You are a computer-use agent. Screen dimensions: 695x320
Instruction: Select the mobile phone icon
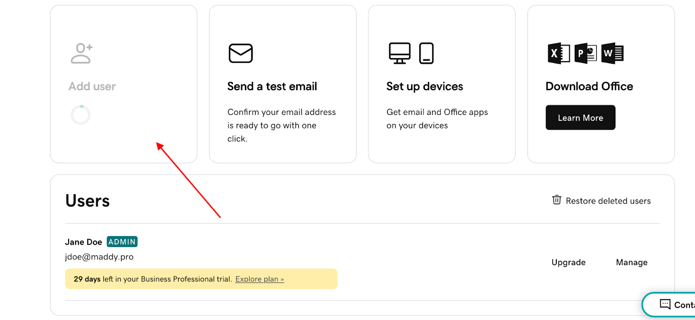point(426,53)
